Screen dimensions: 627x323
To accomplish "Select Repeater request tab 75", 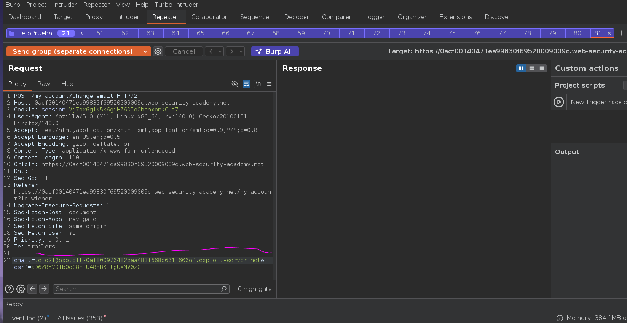I will (452, 33).
